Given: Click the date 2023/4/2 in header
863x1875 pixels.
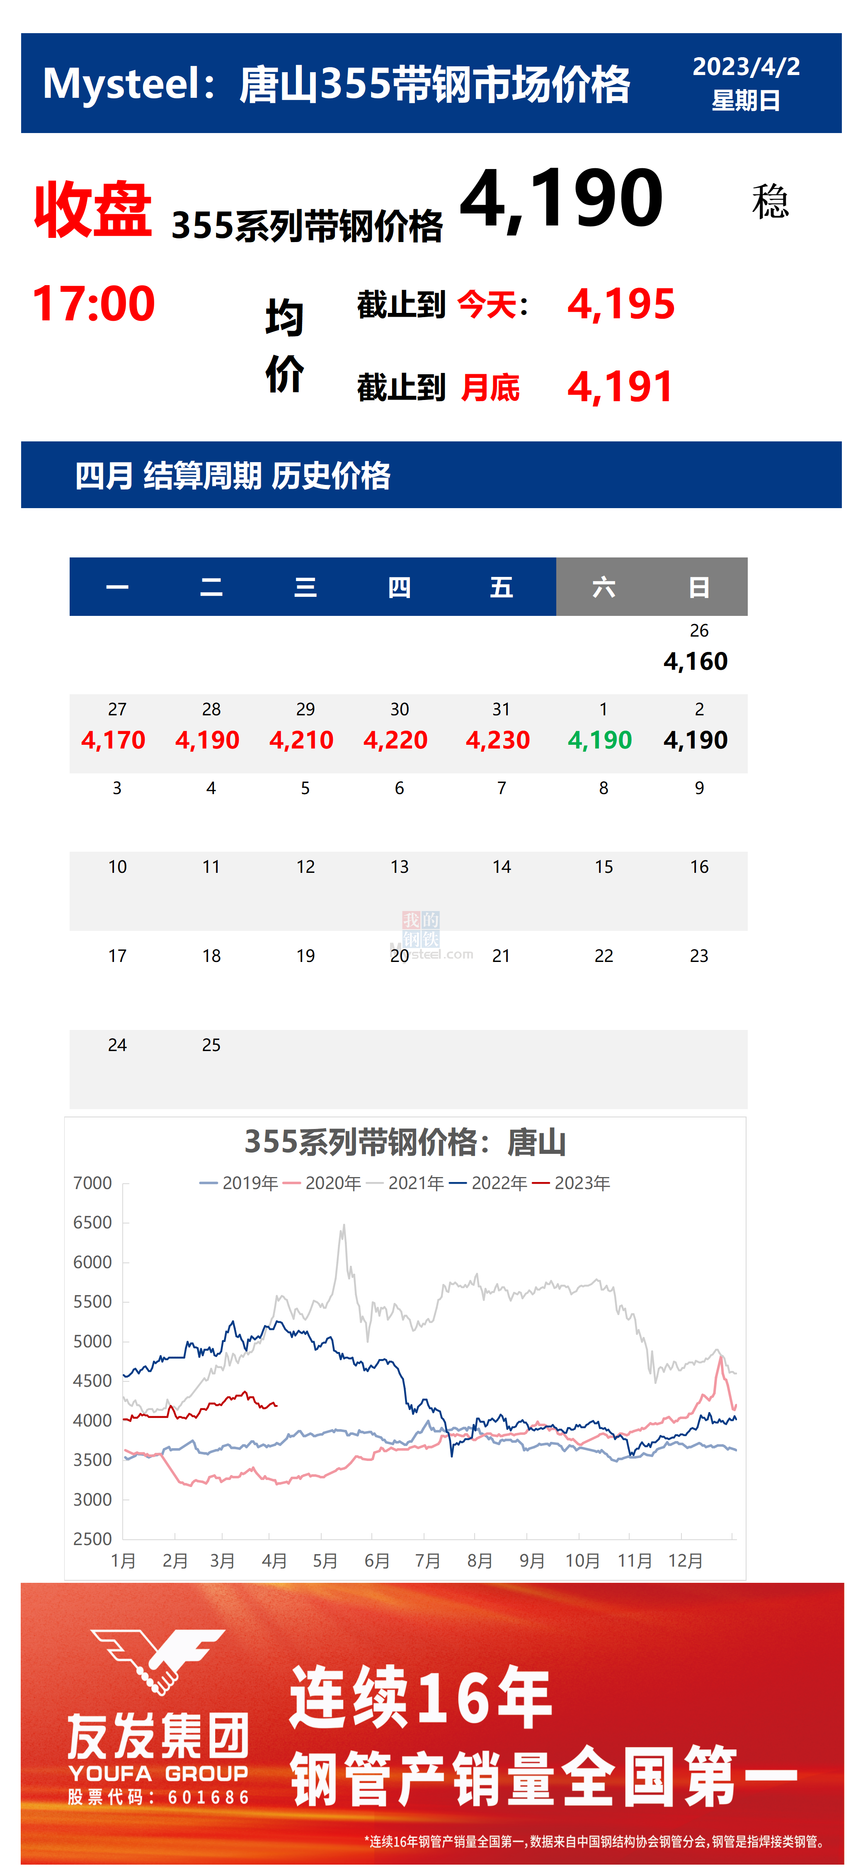Looking at the screenshot, I should click(x=746, y=67).
